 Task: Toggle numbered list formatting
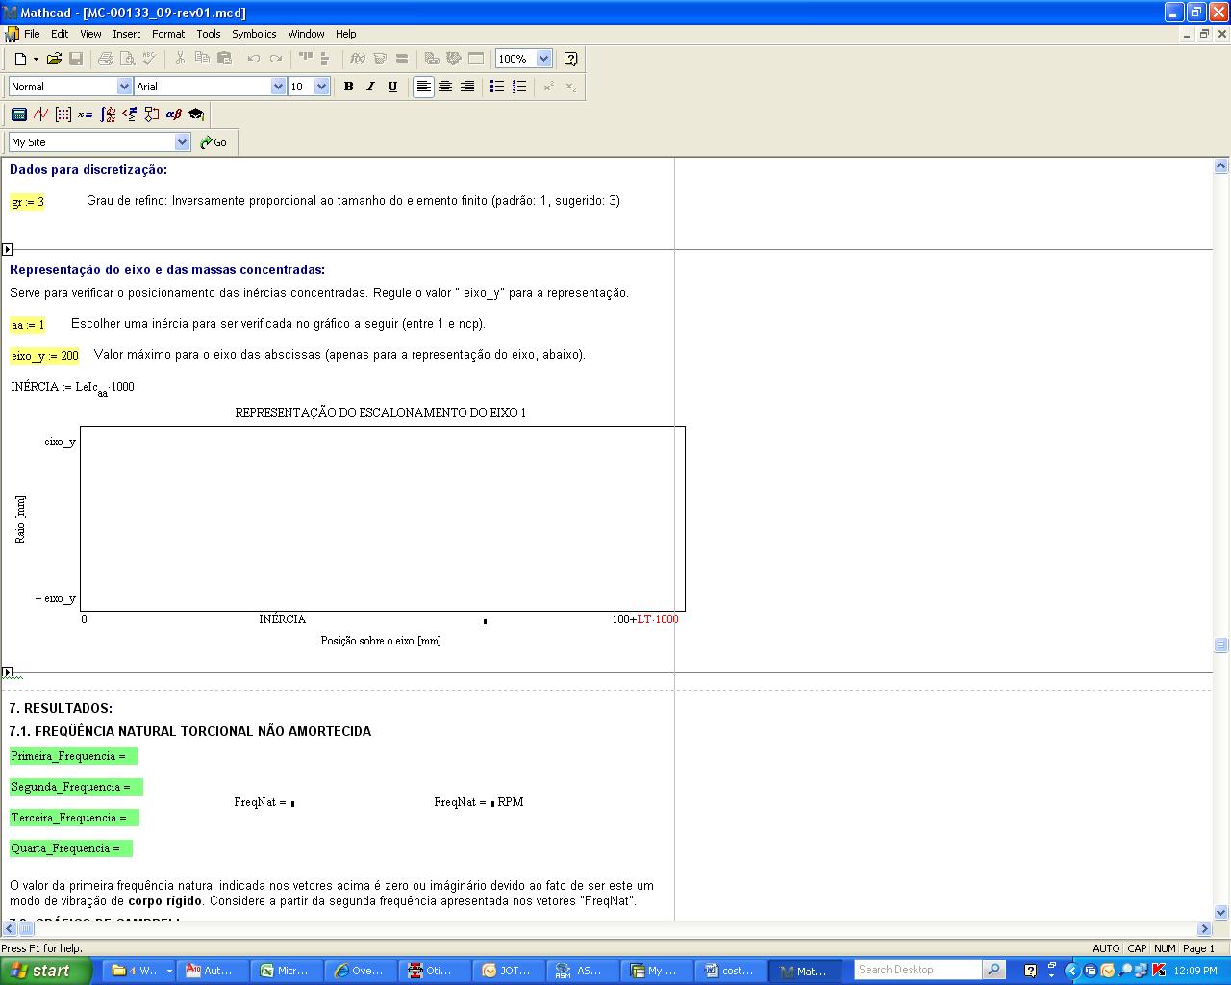coord(519,87)
